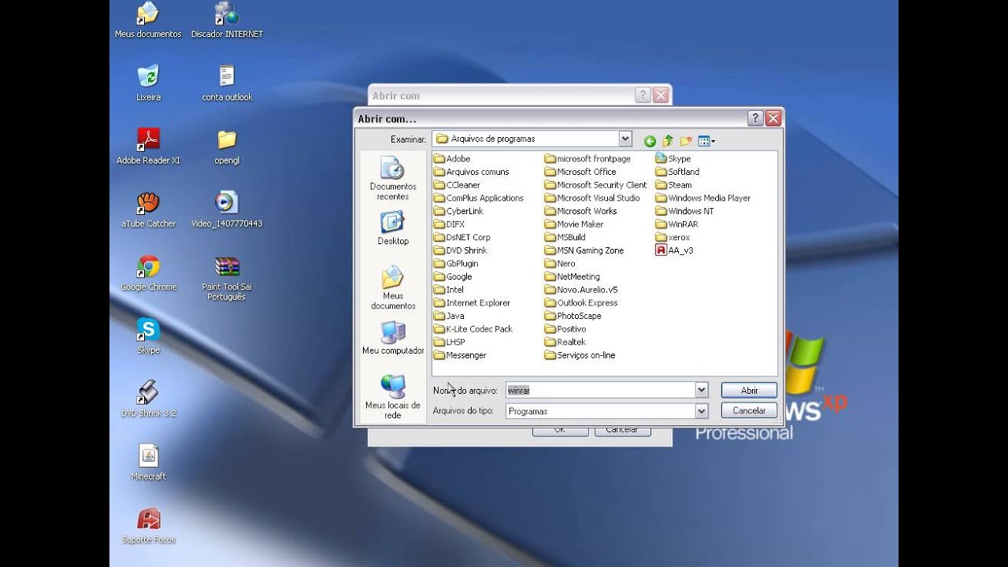
Task: Select Desktop in the places bar
Action: point(393,228)
